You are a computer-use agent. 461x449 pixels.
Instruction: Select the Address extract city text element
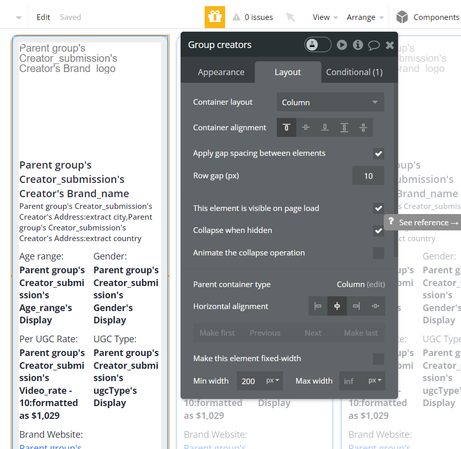point(85,222)
